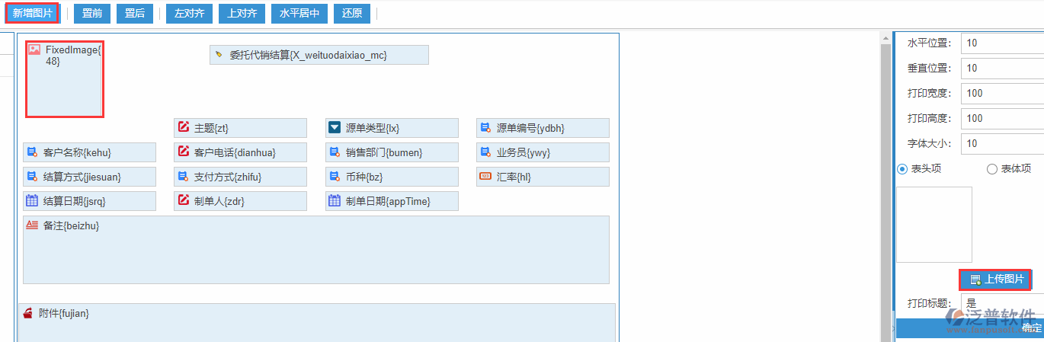Select the 客户电话{dianhua} field text
This screenshot has height=342, width=1044.
pos(235,152)
